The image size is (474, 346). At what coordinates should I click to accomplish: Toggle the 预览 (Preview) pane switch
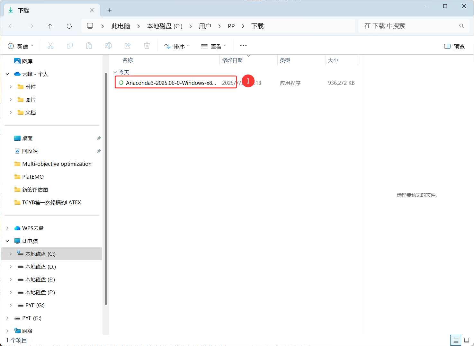coord(454,46)
